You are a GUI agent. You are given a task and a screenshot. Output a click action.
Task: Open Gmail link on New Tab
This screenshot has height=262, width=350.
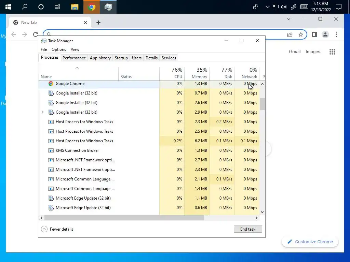tap(295, 52)
